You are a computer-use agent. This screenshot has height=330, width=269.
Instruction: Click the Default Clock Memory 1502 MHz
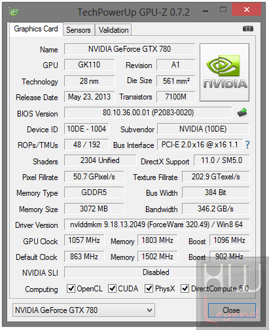pos(158,257)
